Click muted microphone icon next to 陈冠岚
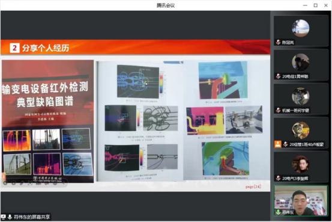This screenshot has width=332, height=222. click(278, 43)
